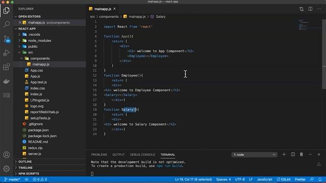The image size is (326, 183).
Task: Click the terminal prompt input area
Action: pyautogui.click(x=92, y=174)
